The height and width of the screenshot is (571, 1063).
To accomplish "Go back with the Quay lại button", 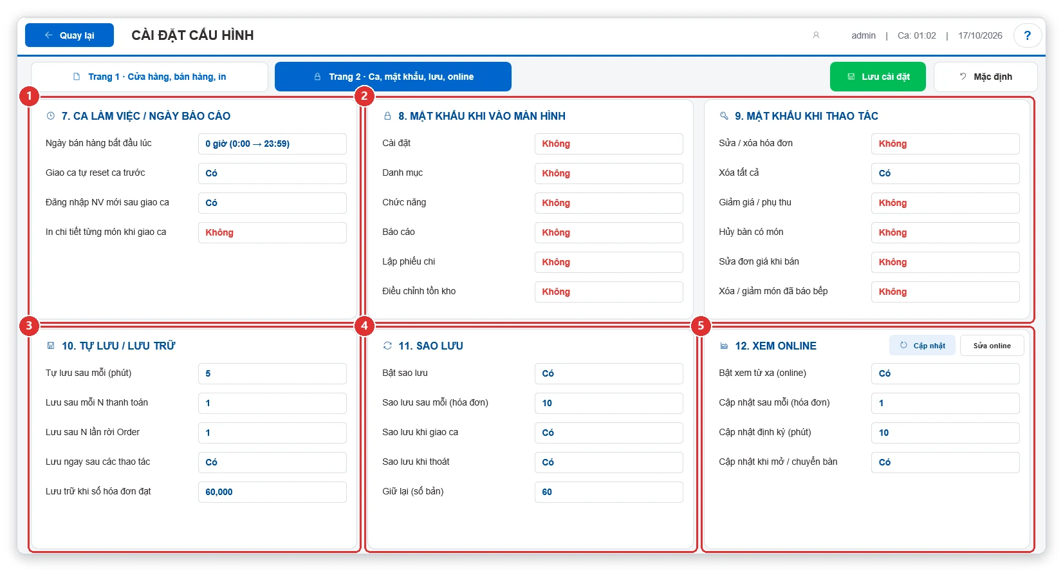I will coord(69,35).
